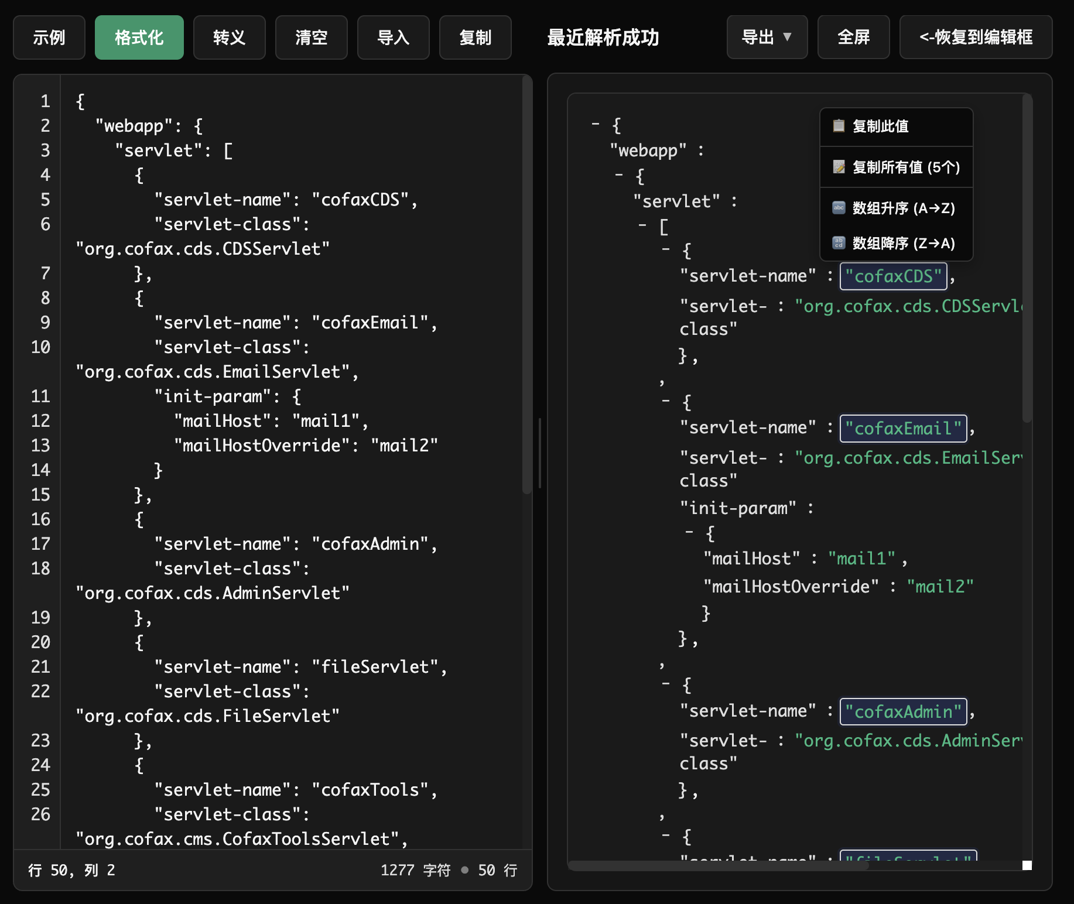This screenshot has width=1074, height=904.
Task: Click the 示例 button
Action: 49,37
